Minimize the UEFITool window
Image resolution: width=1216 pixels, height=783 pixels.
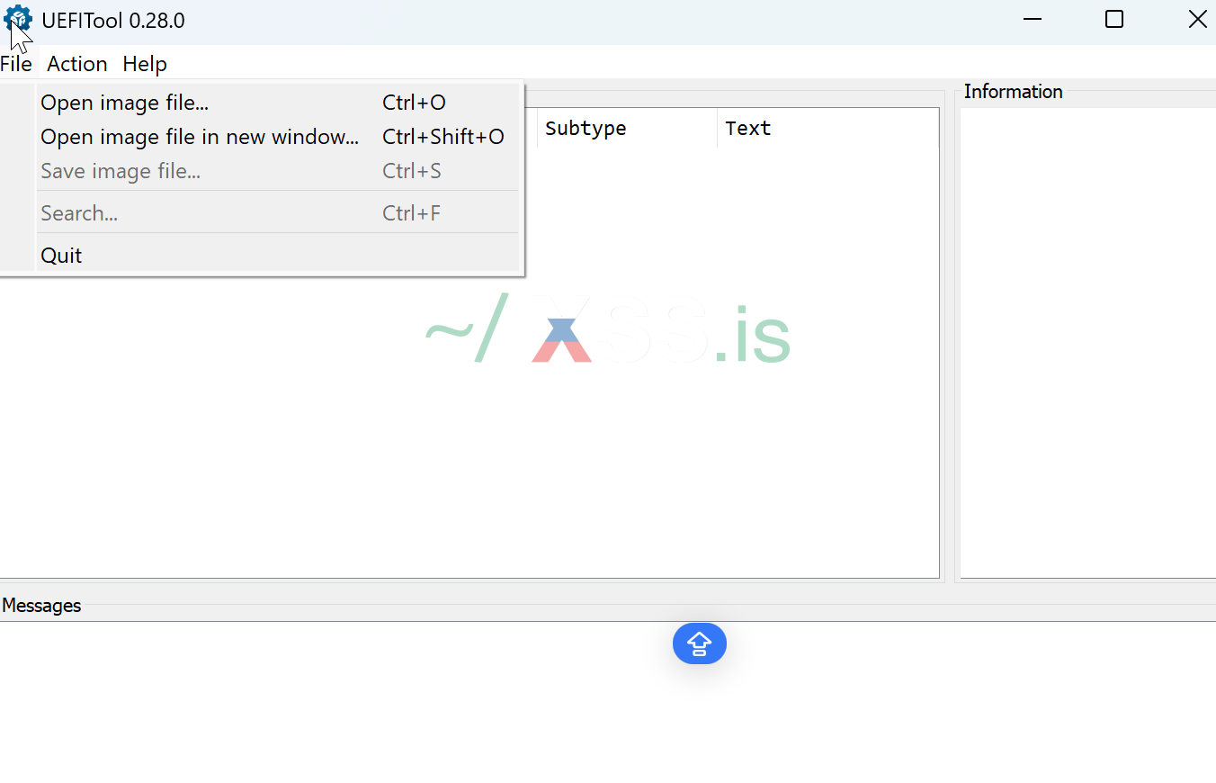(x=1033, y=20)
